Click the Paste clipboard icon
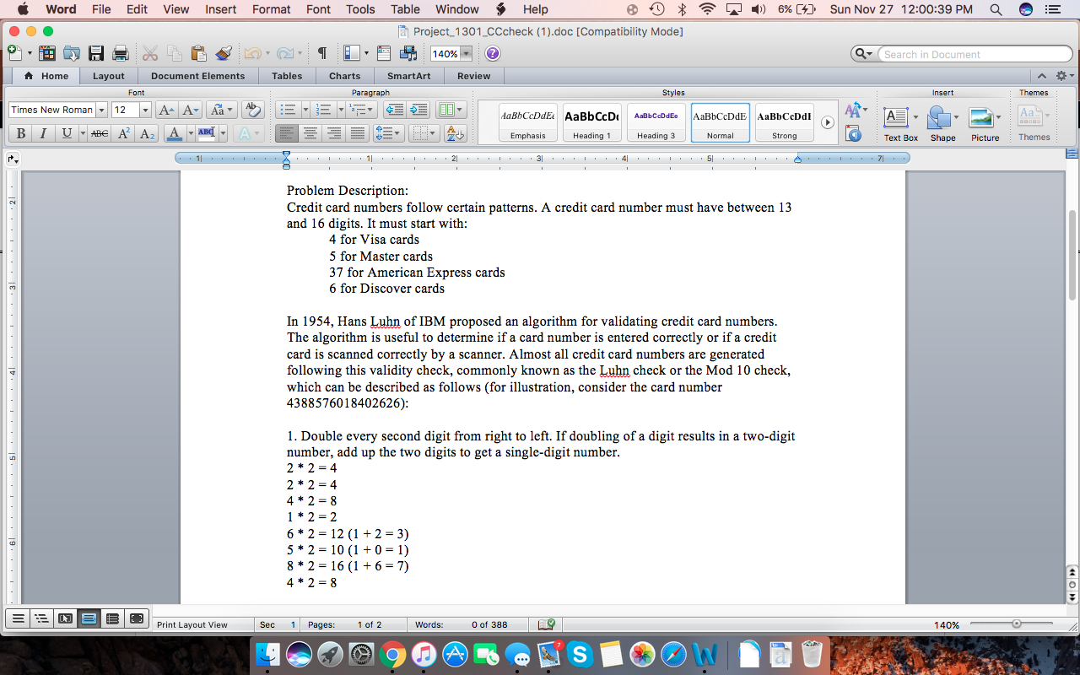The height and width of the screenshot is (675, 1080). (198, 52)
